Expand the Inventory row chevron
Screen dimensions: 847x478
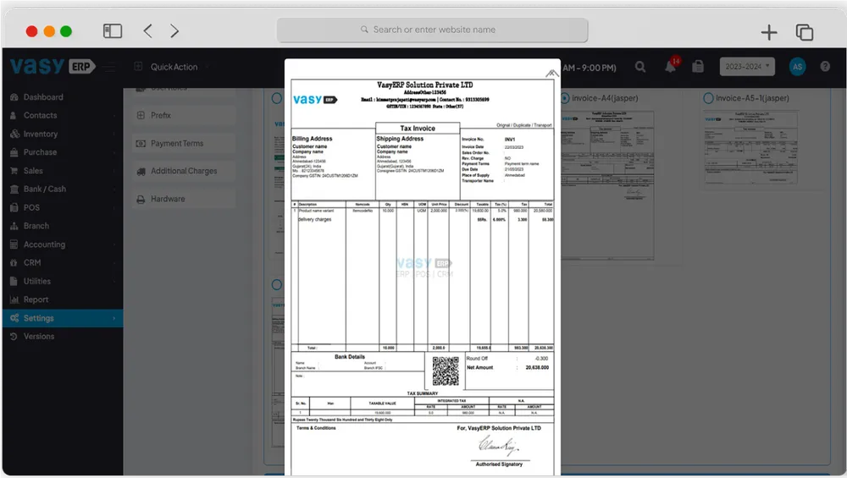(114, 134)
